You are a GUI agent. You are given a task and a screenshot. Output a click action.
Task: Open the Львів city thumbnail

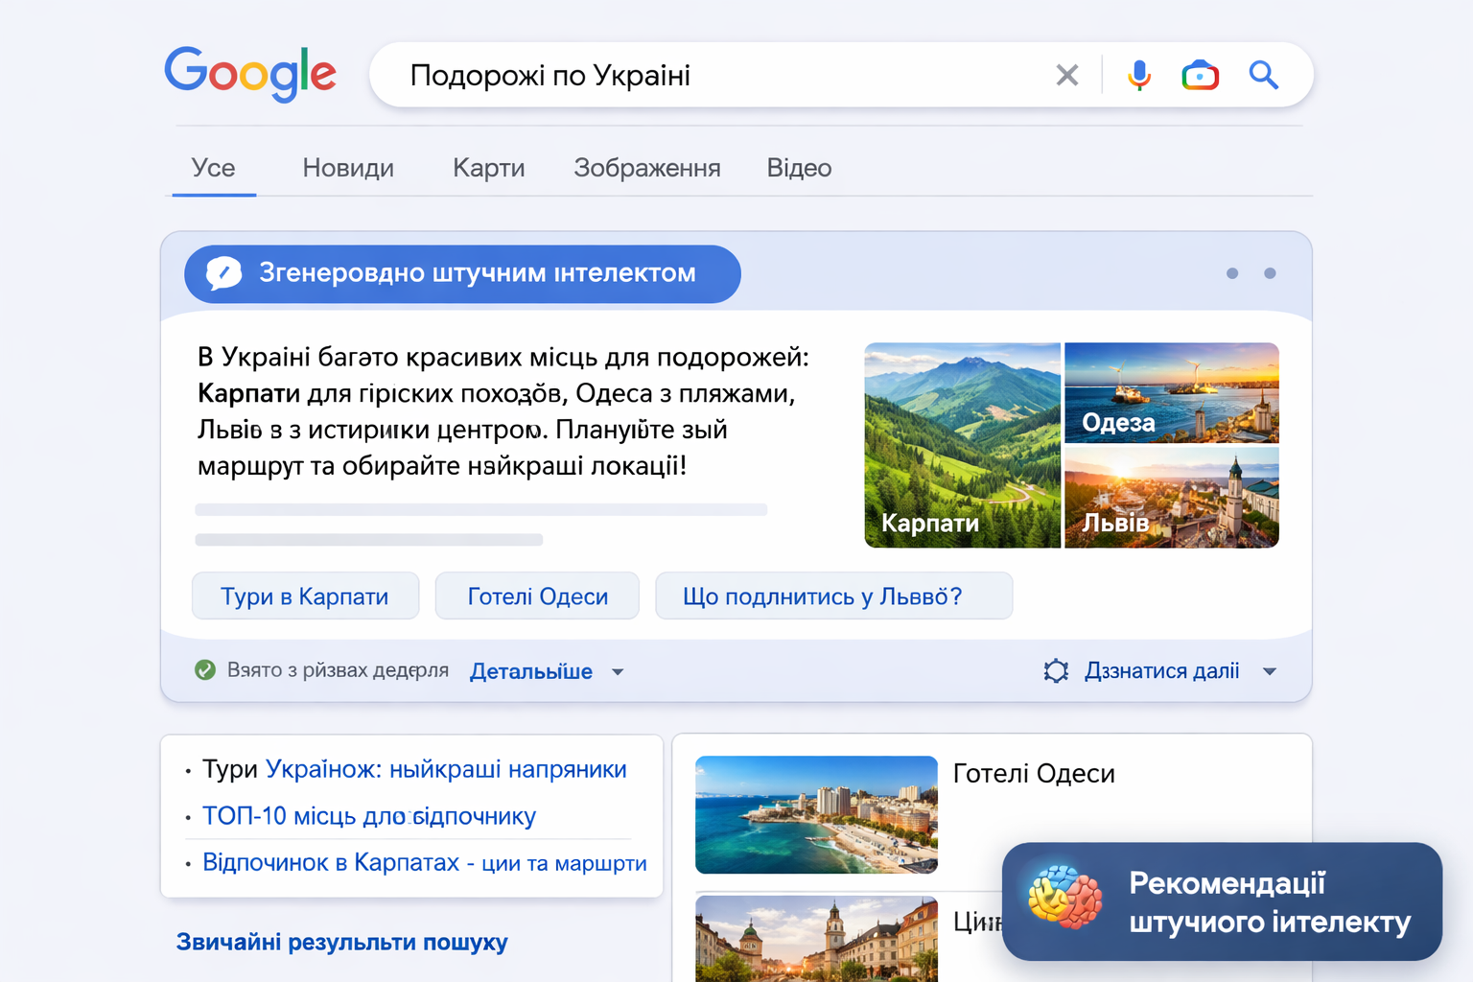click(1172, 498)
